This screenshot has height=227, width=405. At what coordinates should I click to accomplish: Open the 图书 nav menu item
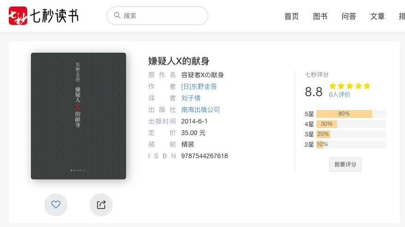[320, 16]
